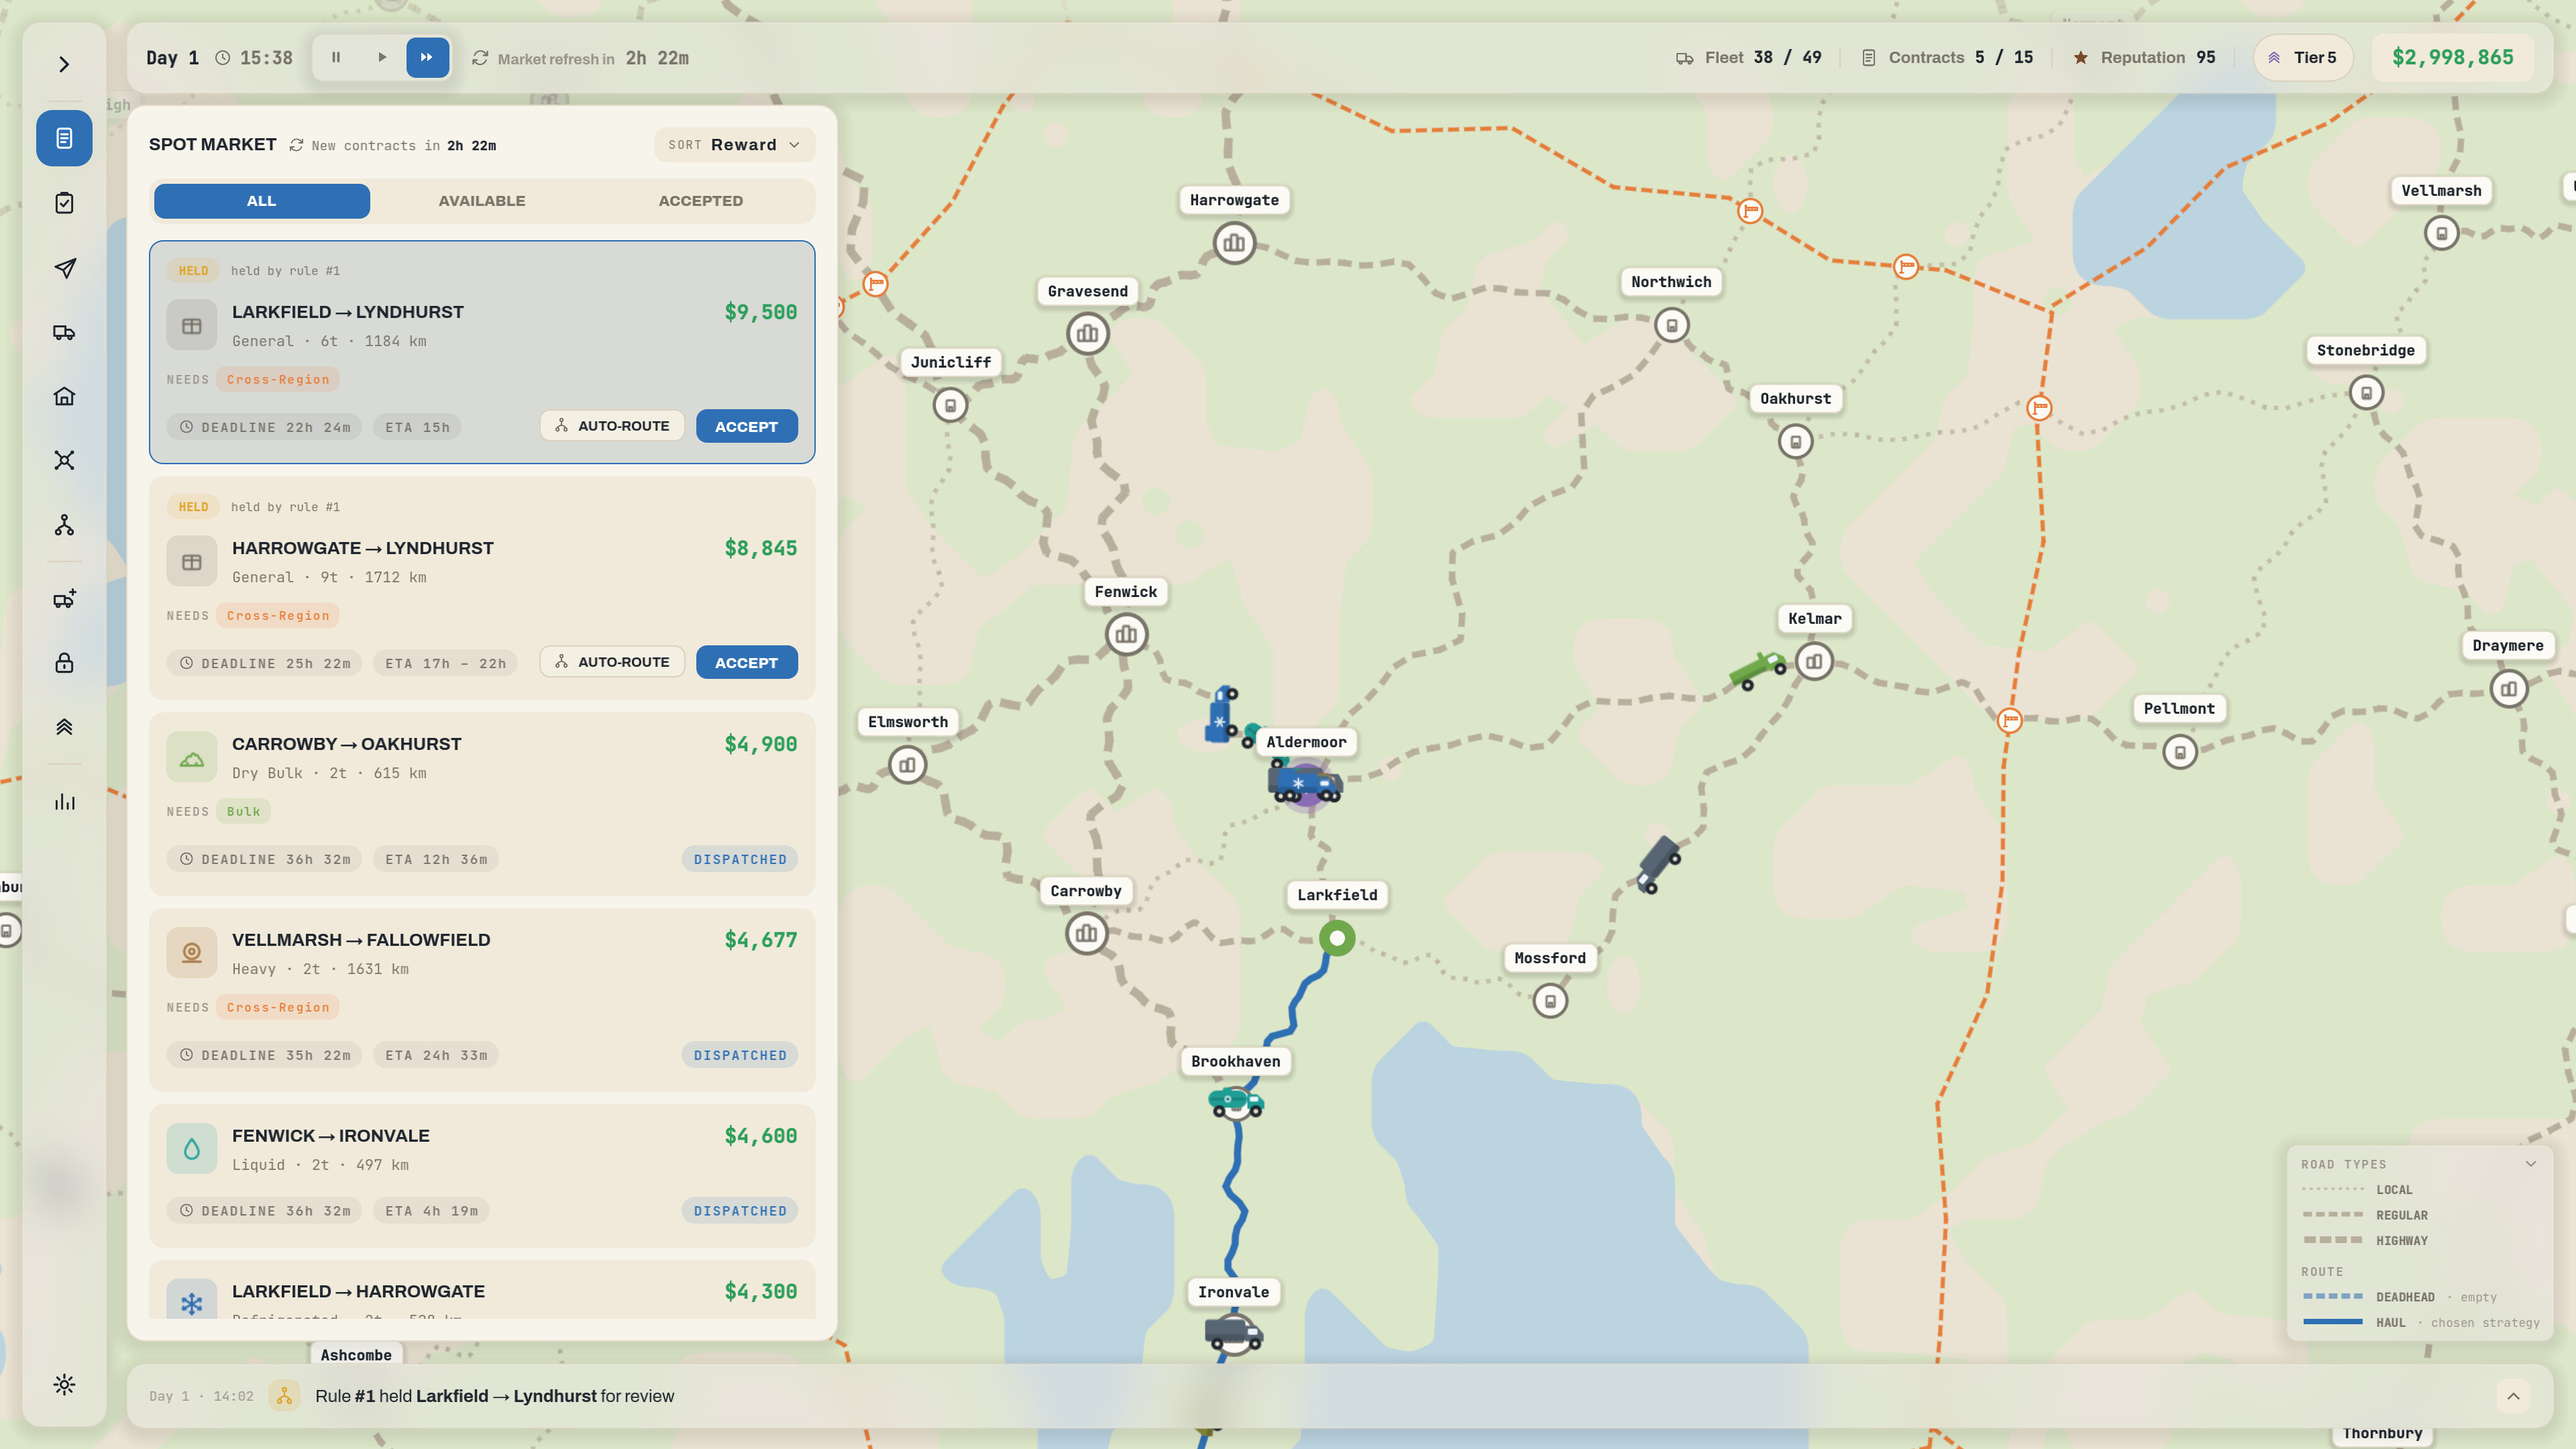Open the buy-truck plus sidebar icon
This screenshot has height=1449, width=2576.
tap(64, 599)
